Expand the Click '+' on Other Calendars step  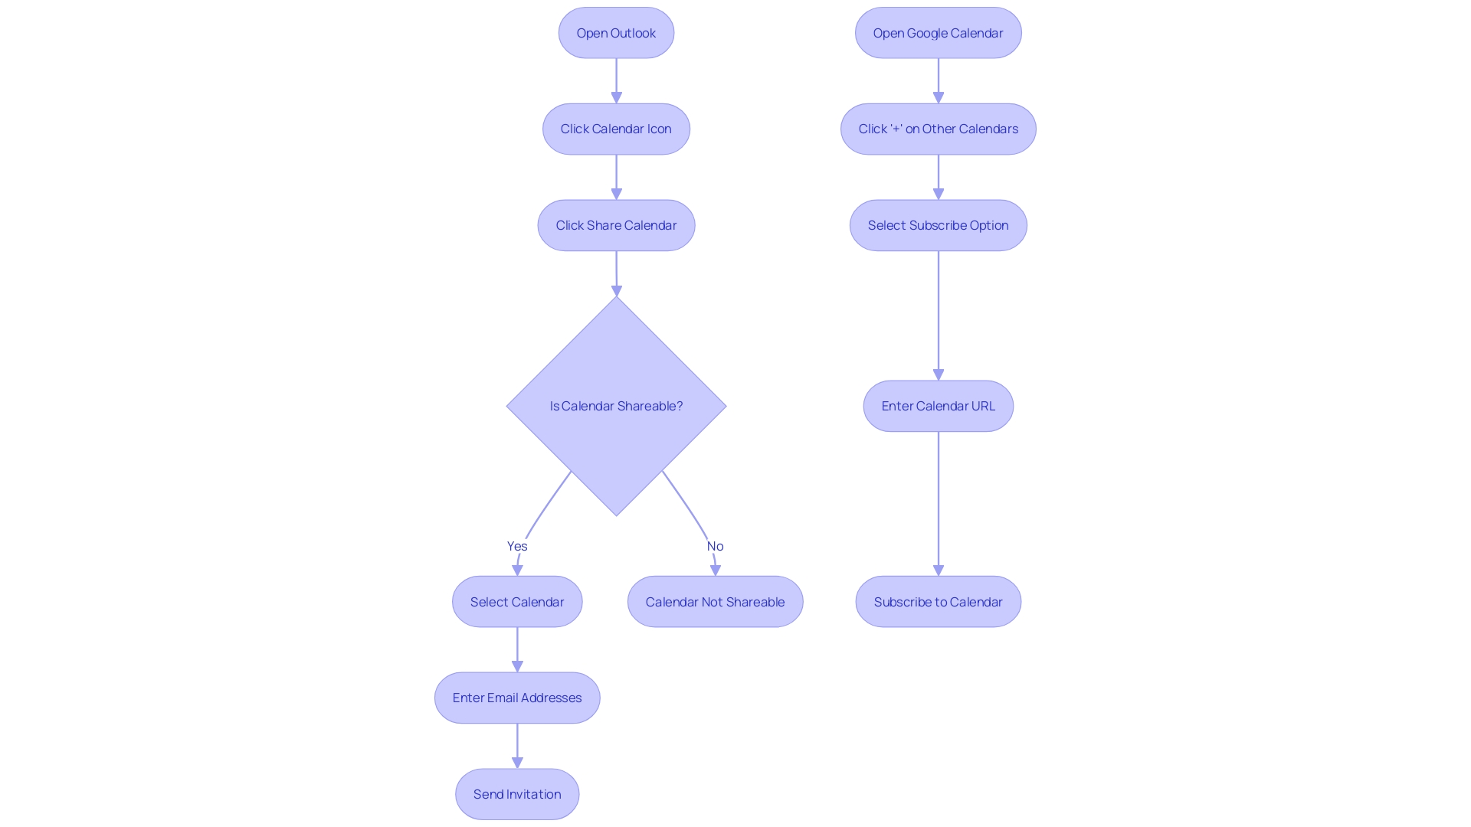936,128
